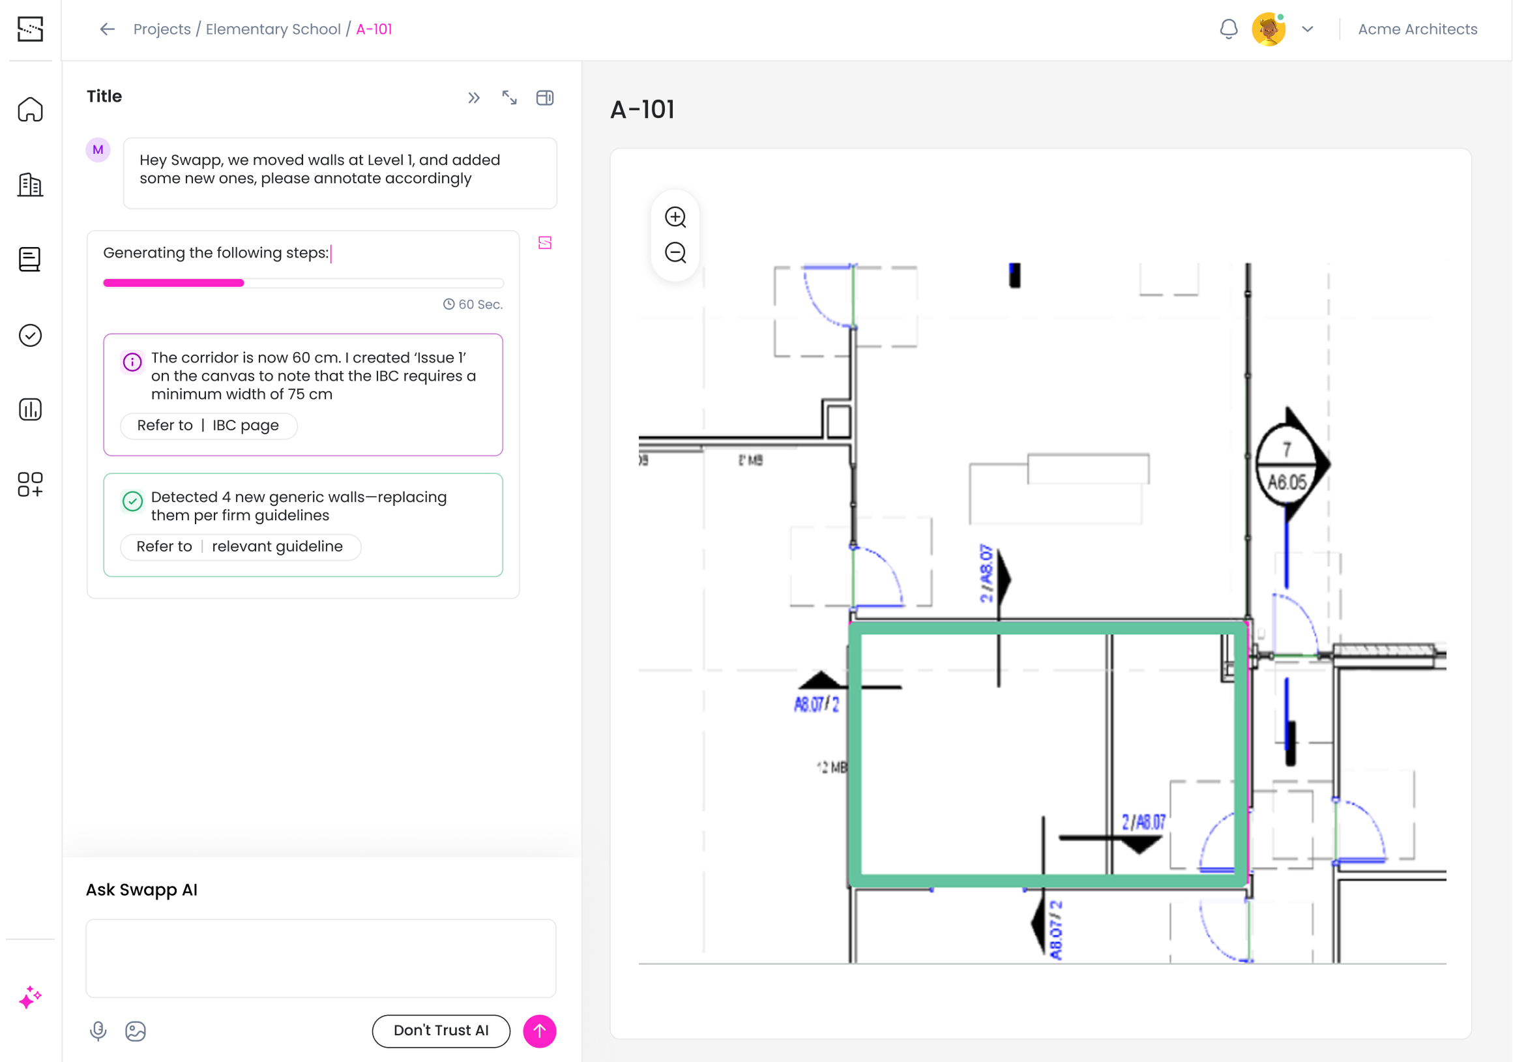Open the Refer to relevant guideline link
This screenshot has height=1062, width=1513.
[x=240, y=547]
